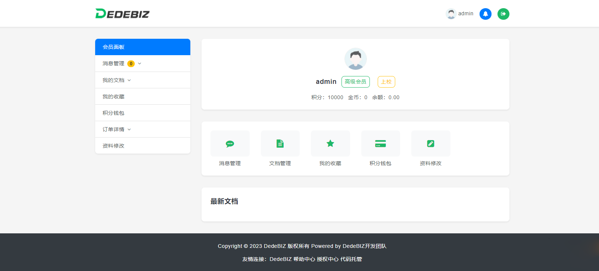Screen dimensions: 599x271
Task: Open the 帮助中心 footer link
Action: click(x=304, y=259)
